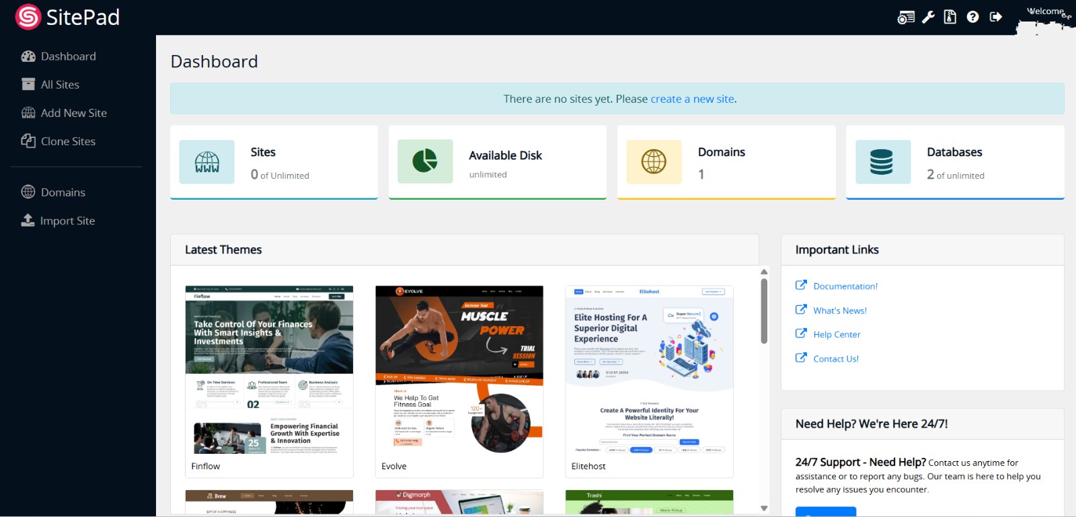1076x517 pixels.
Task: Click the 'Latest Themes' panel heading
Action: [223, 249]
